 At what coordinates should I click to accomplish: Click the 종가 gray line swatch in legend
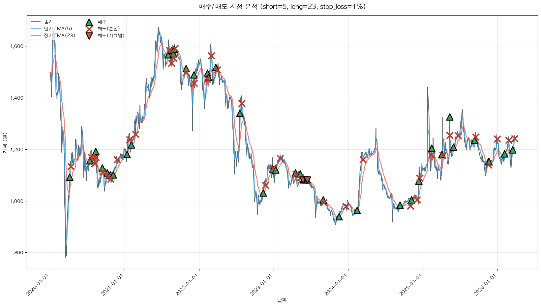pyautogui.click(x=36, y=22)
